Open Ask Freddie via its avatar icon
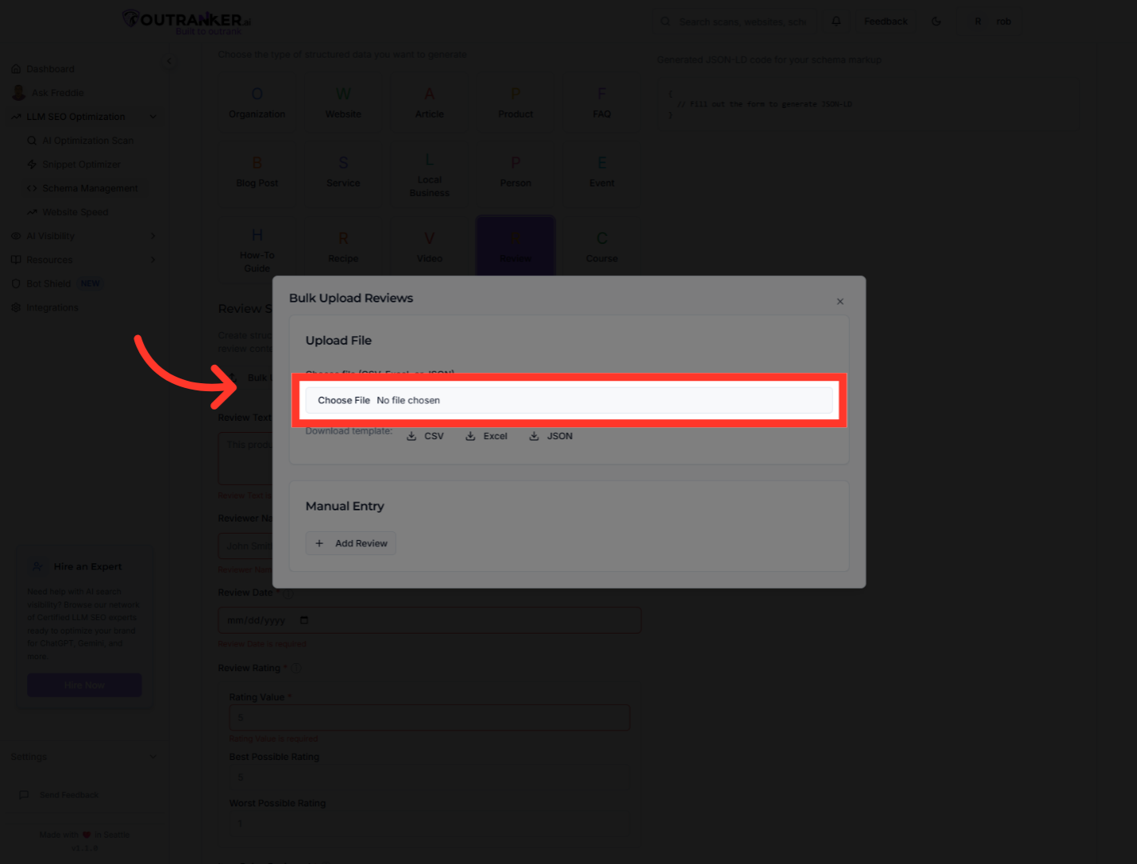 click(18, 93)
